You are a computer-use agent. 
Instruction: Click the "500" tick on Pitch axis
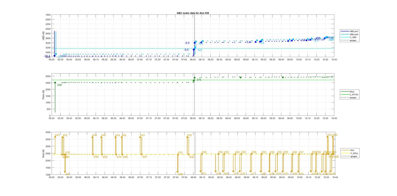49,109
